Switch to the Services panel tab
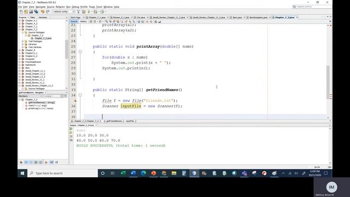350x197 pixels. 43,18
